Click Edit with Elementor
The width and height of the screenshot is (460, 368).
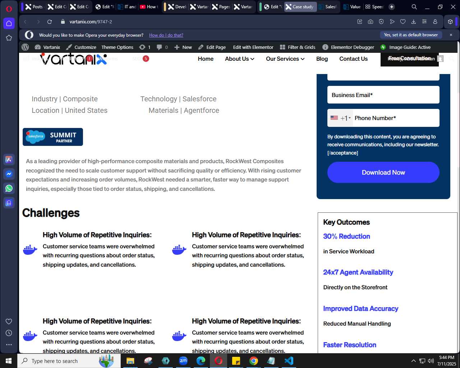point(253,47)
